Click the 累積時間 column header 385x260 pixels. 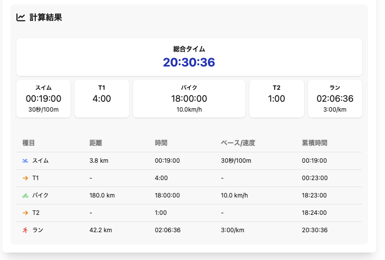(314, 143)
